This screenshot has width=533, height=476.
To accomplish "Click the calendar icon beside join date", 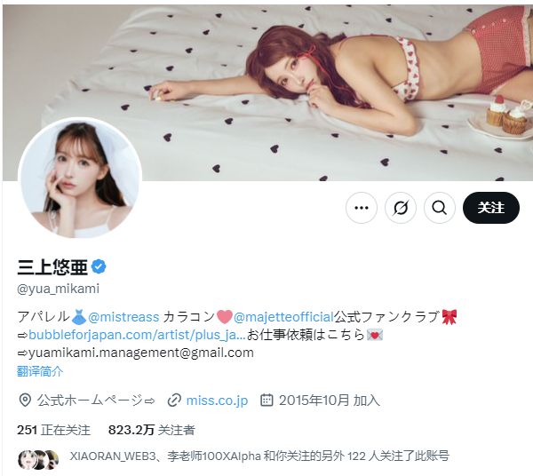I will pyautogui.click(x=266, y=401).
